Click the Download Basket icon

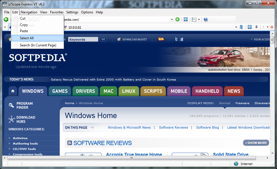[x=119, y=40]
